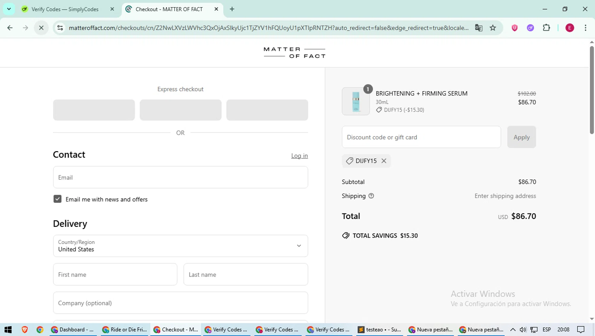Click the browser back arrow

point(10,28)
